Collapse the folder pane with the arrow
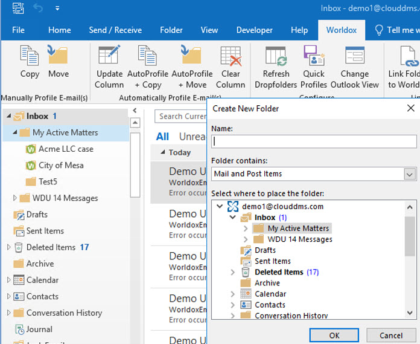The image size is (420, 344). [135, 110]
